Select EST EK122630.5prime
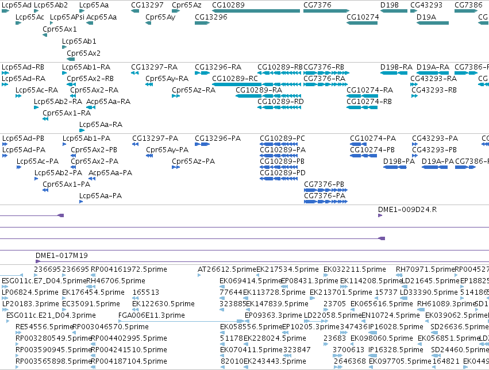489x370 pixels. pyautogui.click(x=163, y=304)
